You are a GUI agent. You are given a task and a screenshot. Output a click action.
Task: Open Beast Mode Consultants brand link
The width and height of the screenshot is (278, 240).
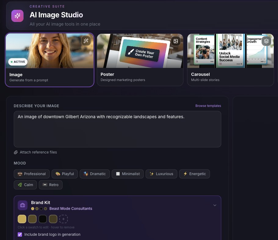coord(71,209)
